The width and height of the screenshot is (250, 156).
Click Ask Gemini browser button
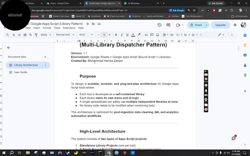[216, 3]
